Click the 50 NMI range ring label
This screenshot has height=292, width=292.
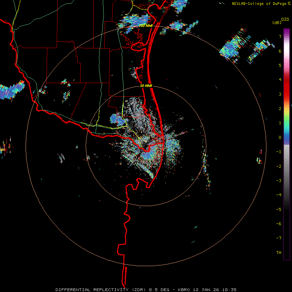[x=146, y=86]
